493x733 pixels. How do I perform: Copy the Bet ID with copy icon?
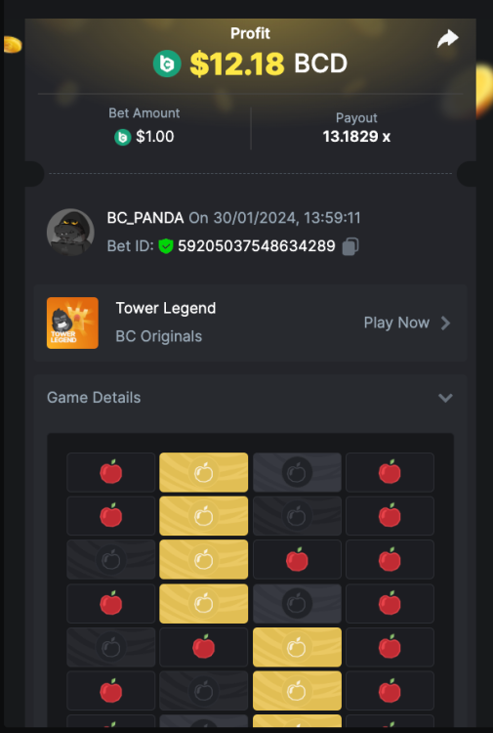point(350,246)
